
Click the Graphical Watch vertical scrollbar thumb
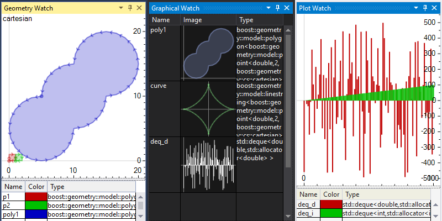pyautogui.click(x=288, y=101)
